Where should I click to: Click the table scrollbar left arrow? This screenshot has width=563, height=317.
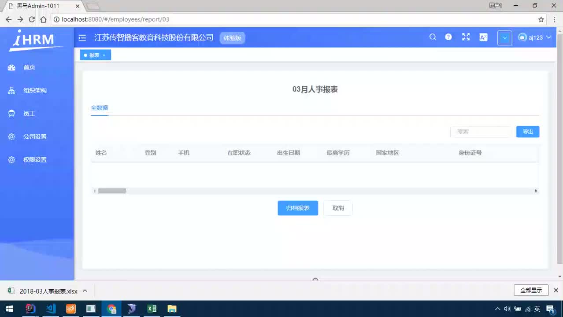[94, 191]
